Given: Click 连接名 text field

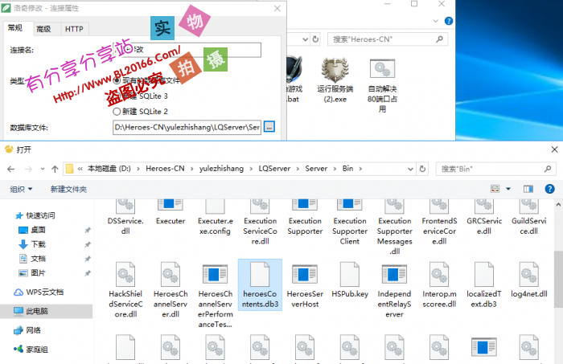Looking at the screenshot, I should (x=187, y=50).
